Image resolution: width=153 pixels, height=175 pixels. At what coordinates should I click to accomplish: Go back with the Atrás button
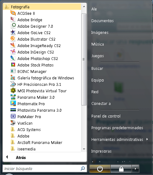click(x=21, y=157)
